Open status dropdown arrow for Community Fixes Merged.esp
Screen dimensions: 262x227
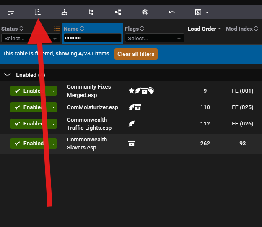pos(54,91)
